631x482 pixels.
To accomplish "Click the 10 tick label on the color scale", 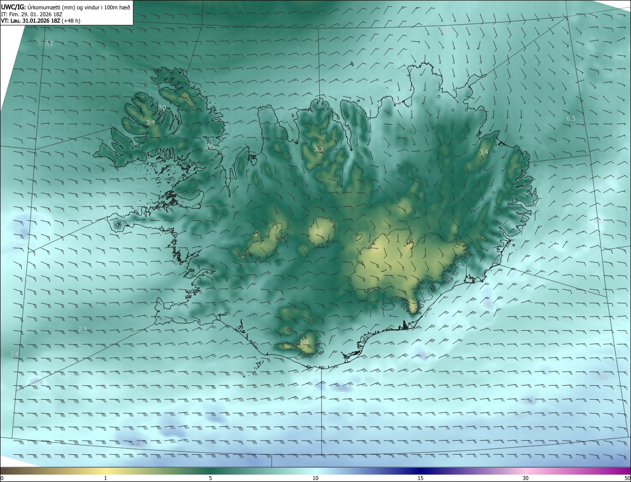I will pos(315,478).
